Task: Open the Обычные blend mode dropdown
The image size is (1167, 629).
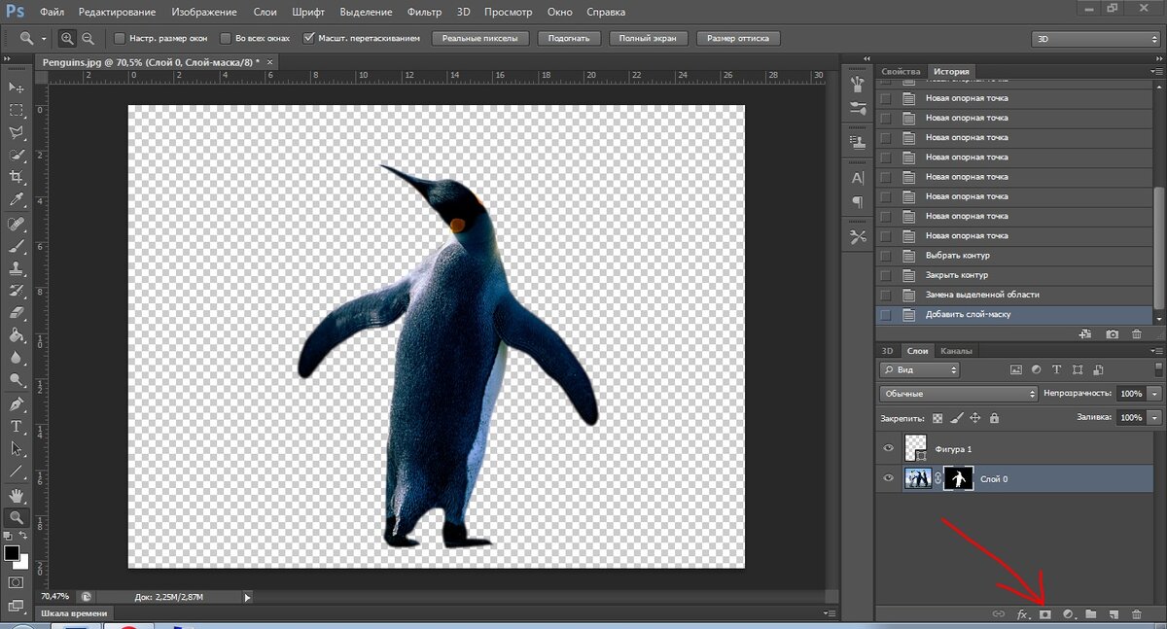Action: pos(958,394)
